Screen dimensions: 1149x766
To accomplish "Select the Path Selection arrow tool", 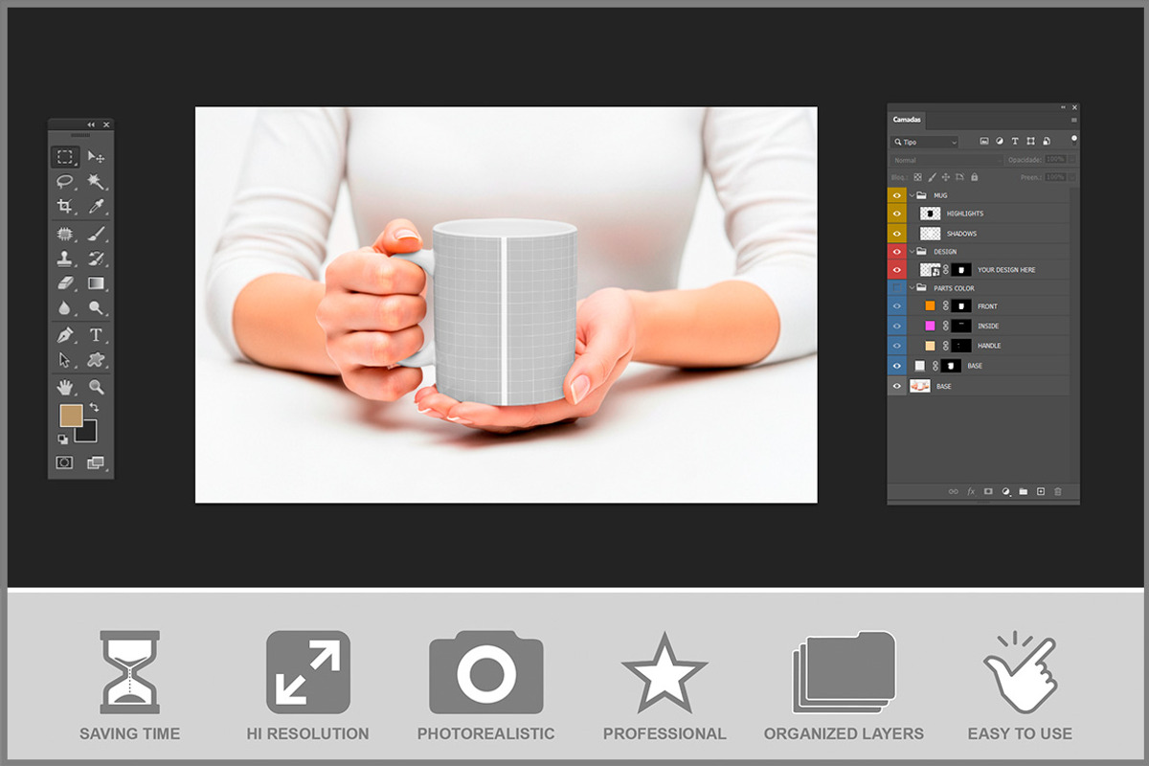I will 65,360.
